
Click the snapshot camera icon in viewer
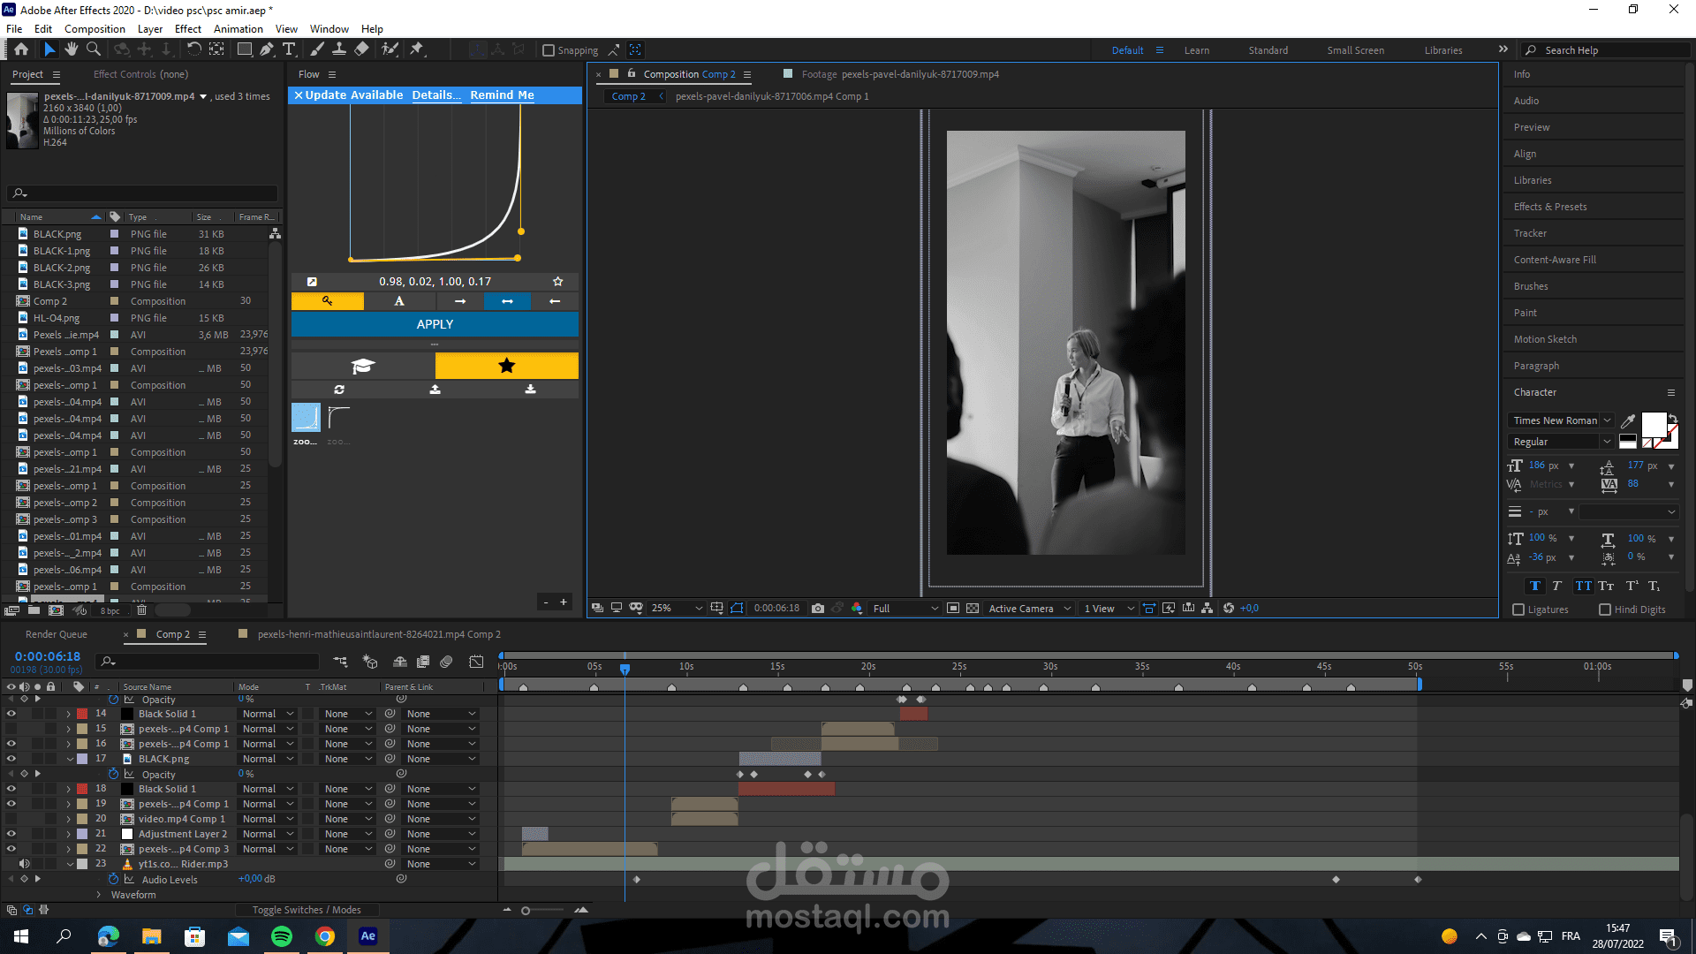(x=818, y=609)
